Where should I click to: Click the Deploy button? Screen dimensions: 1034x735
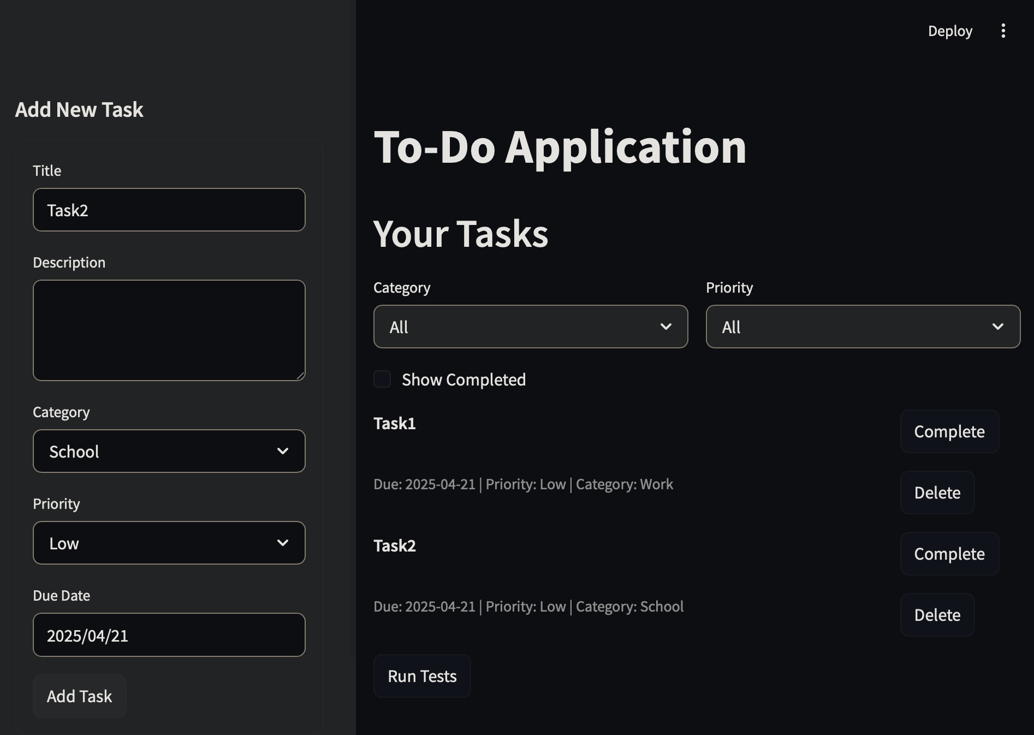(950, 31)
